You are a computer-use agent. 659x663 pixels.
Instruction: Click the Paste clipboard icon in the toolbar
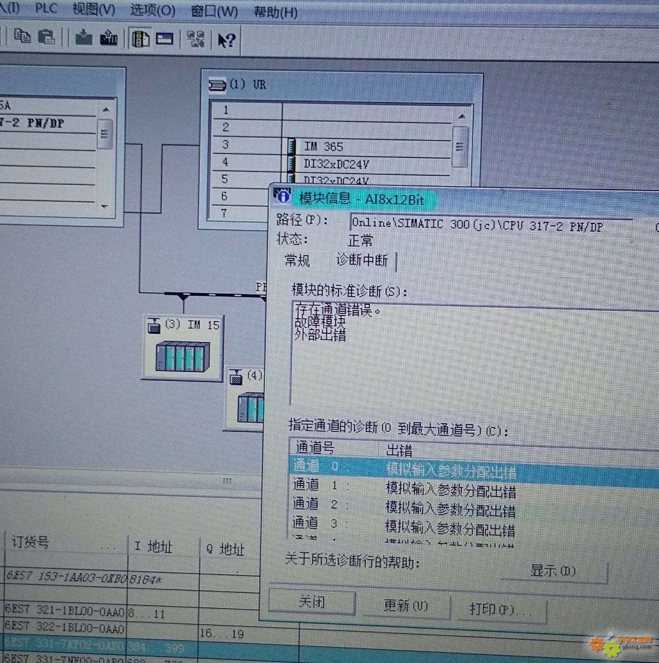pos(47,37)
